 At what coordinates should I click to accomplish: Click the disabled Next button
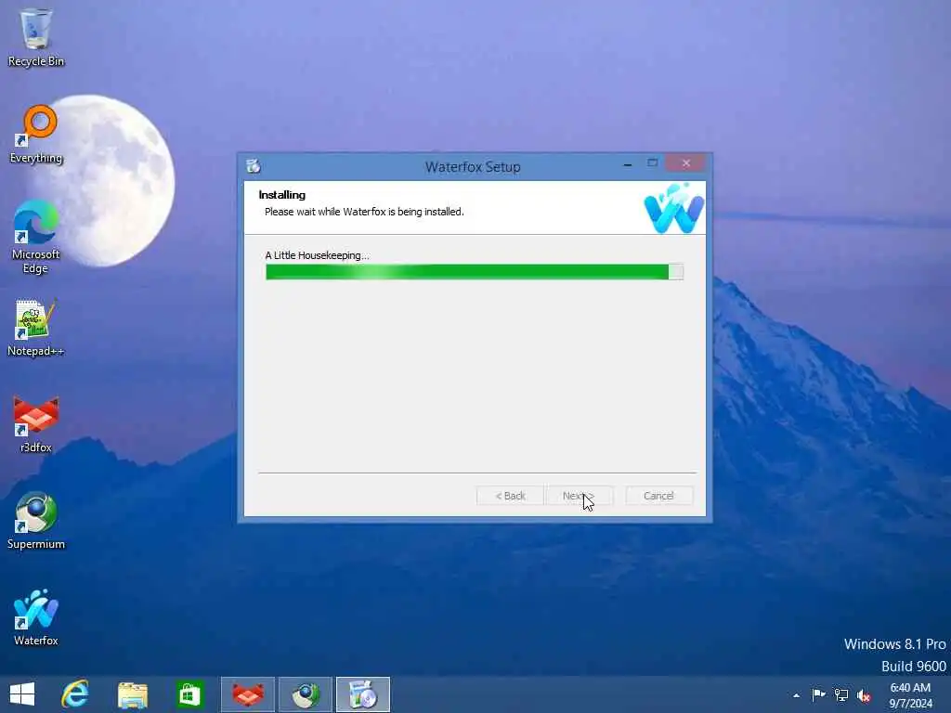(x=579, y=496)
